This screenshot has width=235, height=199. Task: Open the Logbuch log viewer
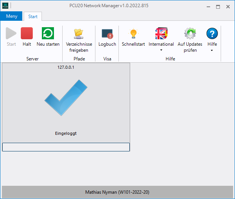107,34
